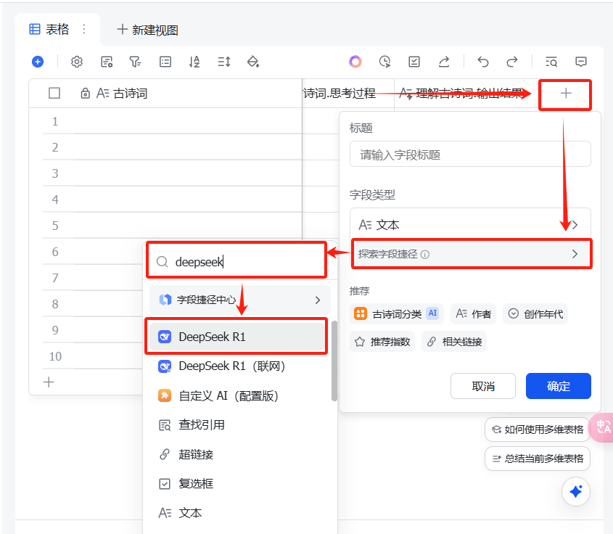Pick recommended field 作者
Screen dimensions: 613x534
tap(473, 313)
